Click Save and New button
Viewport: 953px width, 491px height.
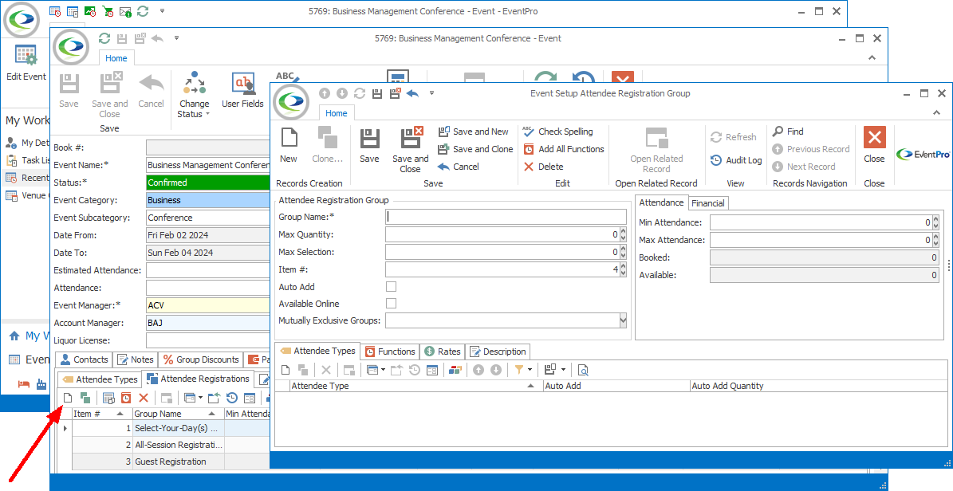(474, 132)
